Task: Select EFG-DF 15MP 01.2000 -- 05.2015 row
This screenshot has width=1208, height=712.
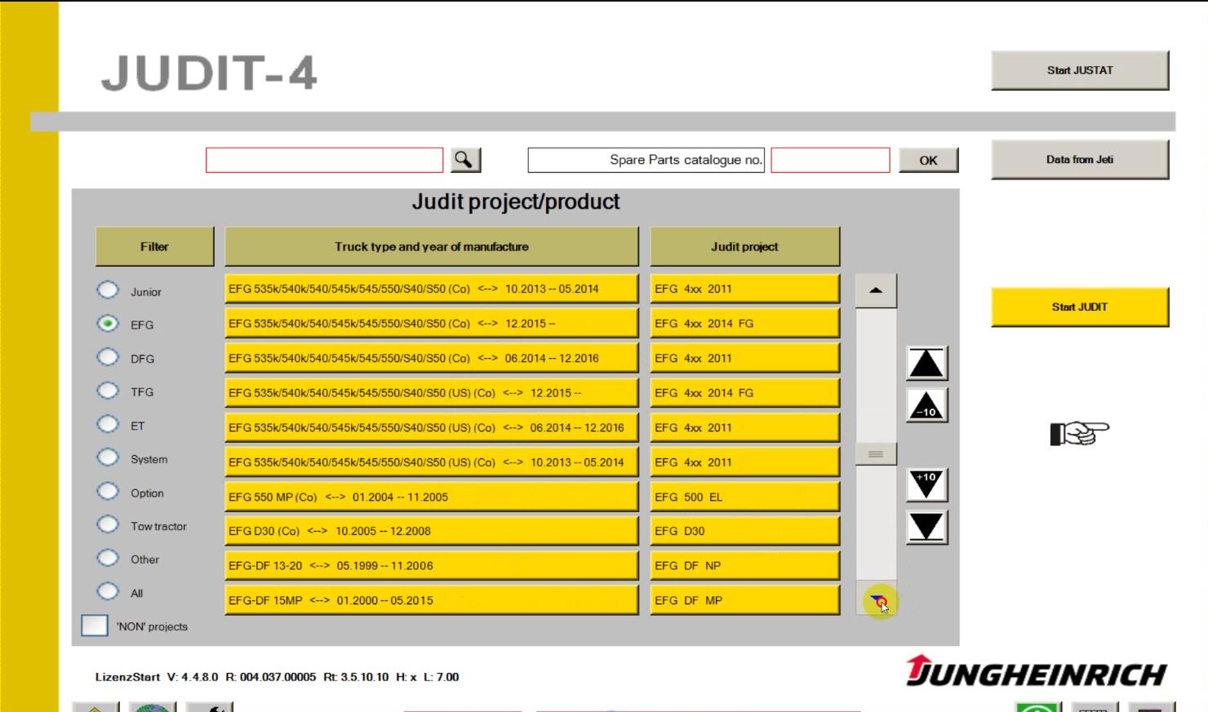Action: pyautogui.click(x=432, y=600)
